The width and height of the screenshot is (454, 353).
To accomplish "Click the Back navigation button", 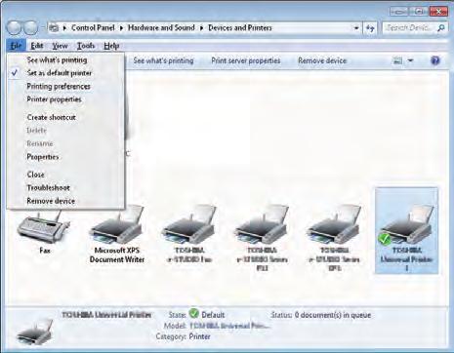I will click(x=15, y=28).
